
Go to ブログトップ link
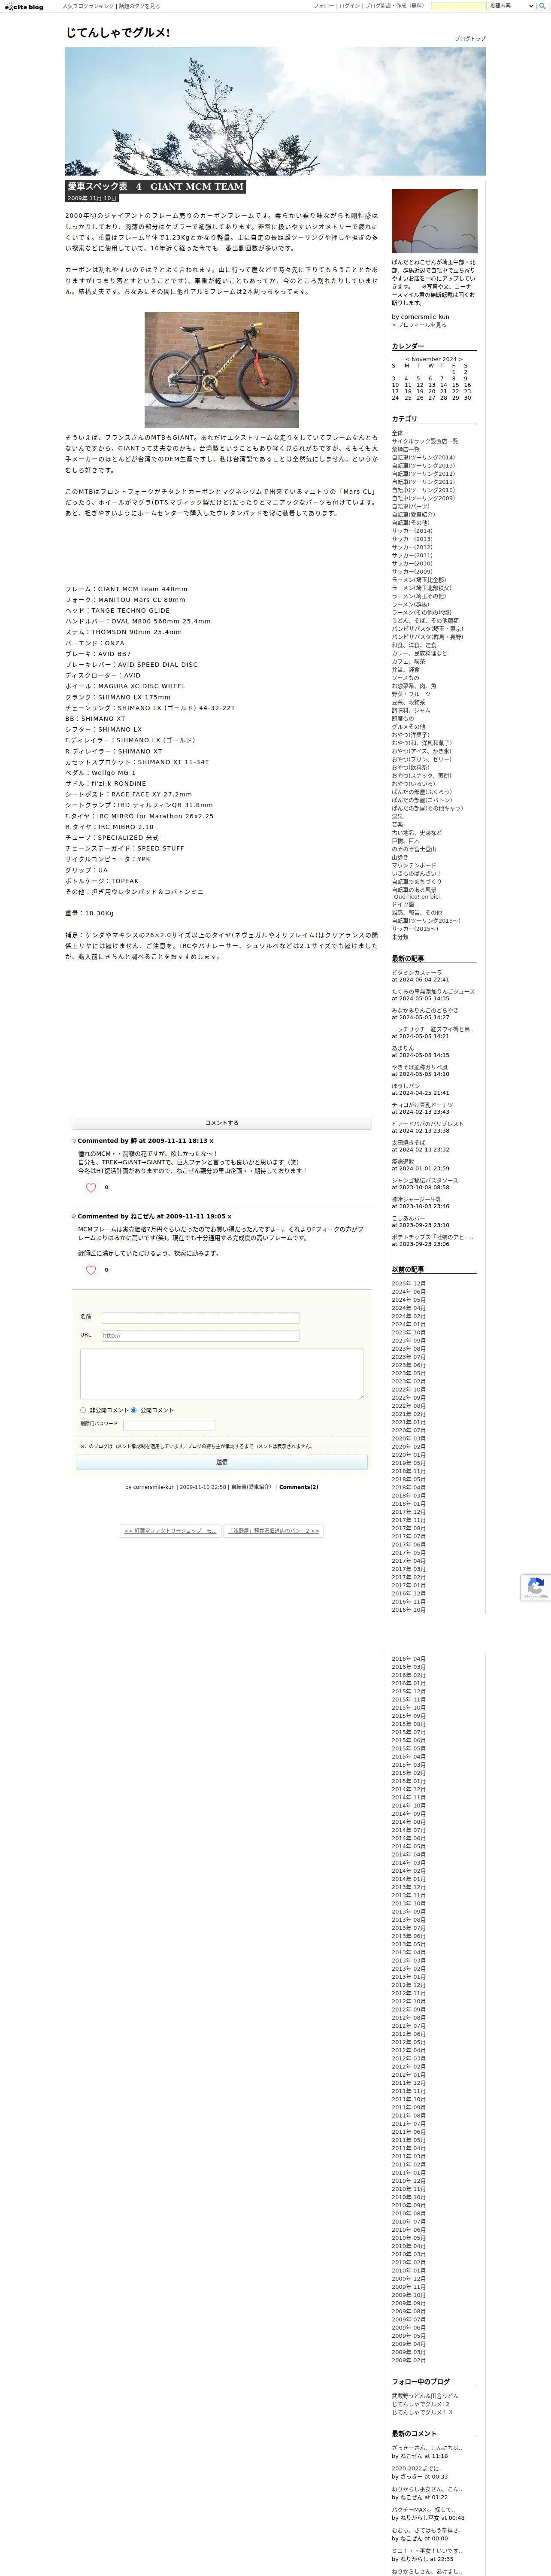click(470, 39)
